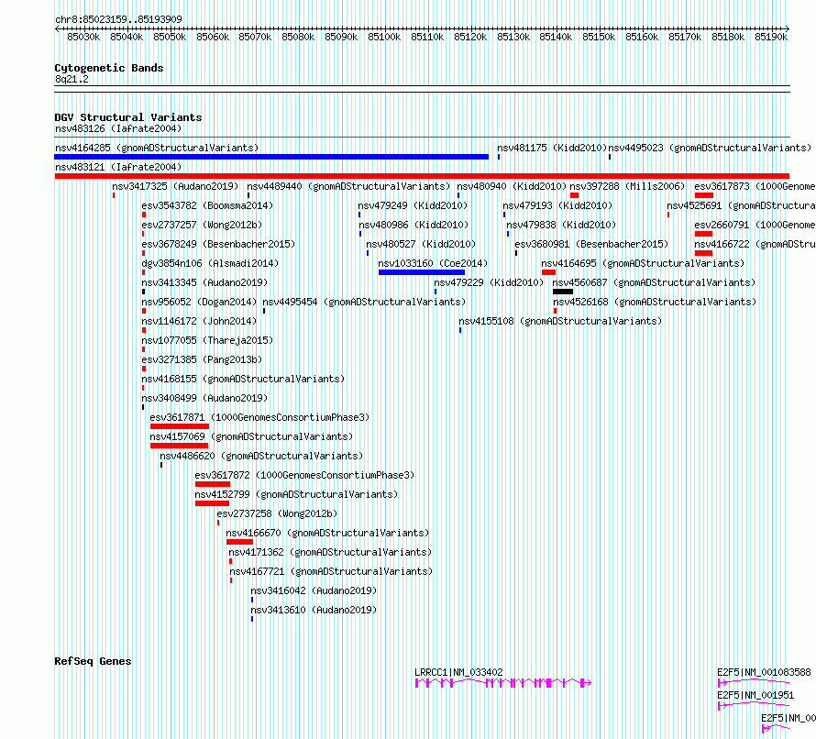Viewport: 816px width, 739px height.
Task: Open nsv4157069 gnomAD variant label
Action: pyautogui.click(x=251, y=436)
